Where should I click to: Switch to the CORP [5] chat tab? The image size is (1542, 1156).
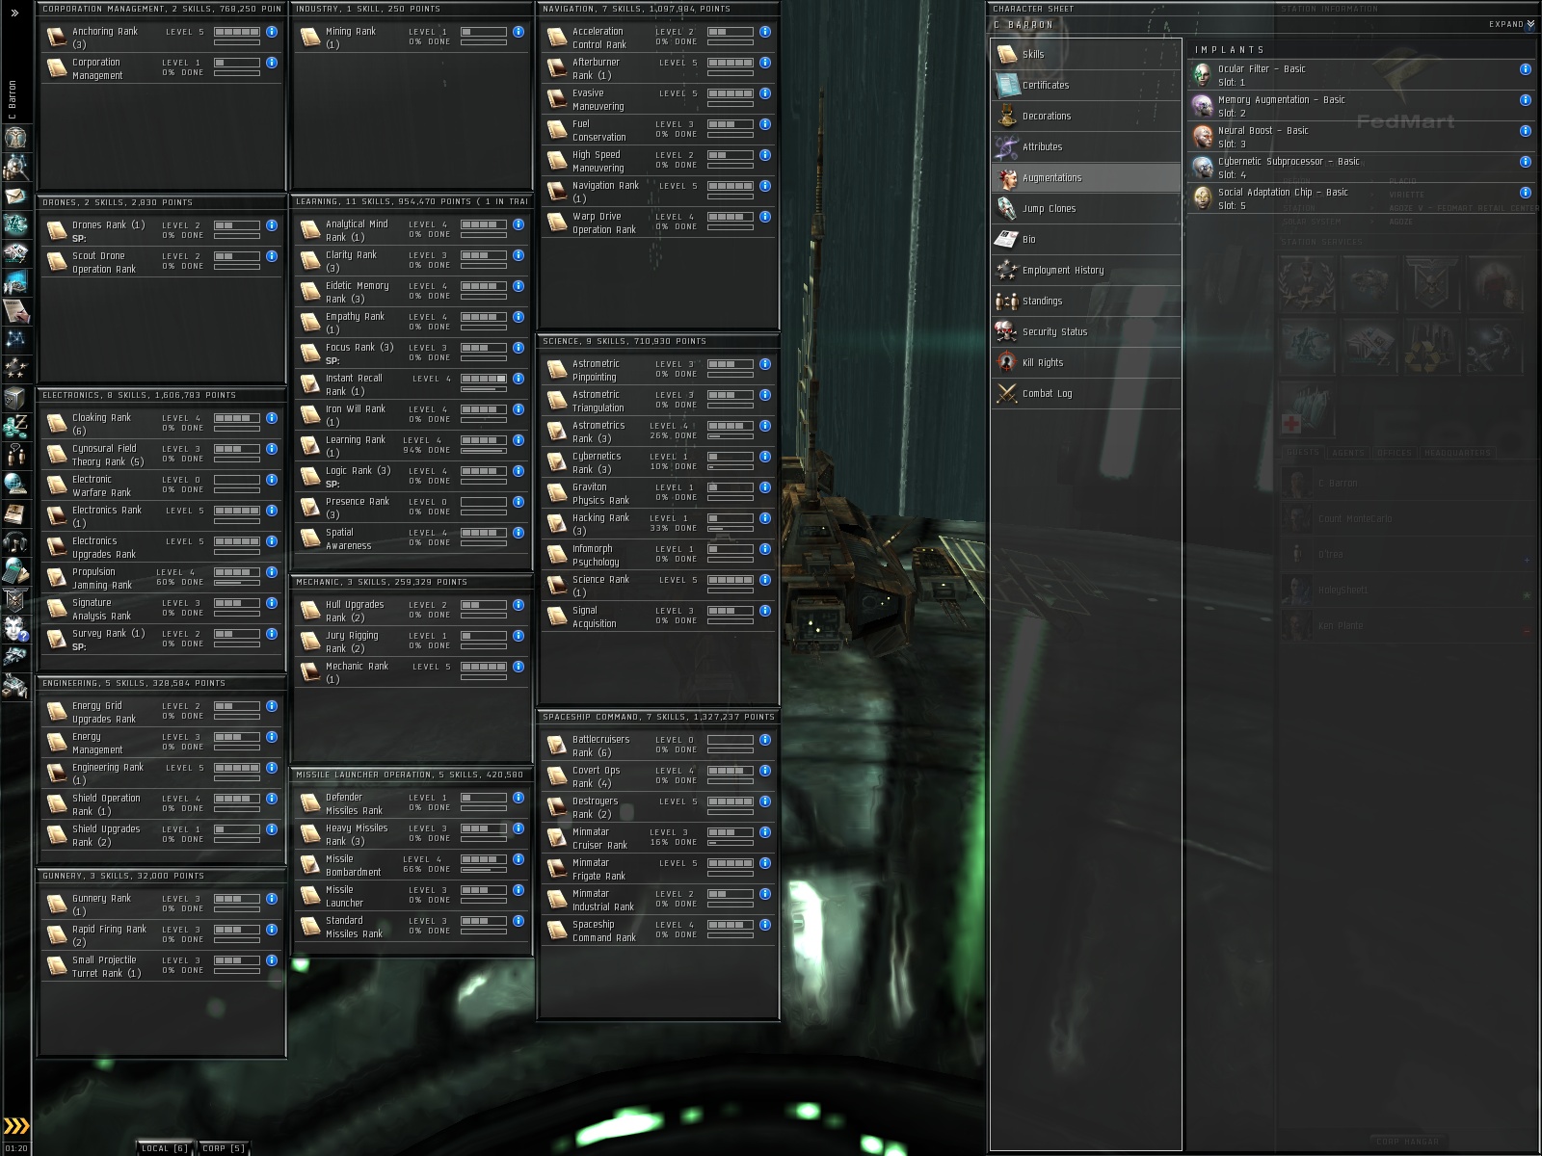[x=224, y=1147]
